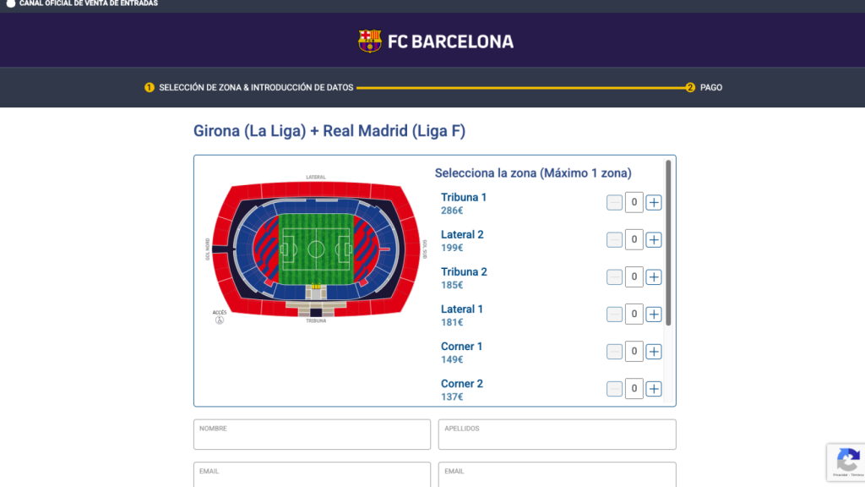Increase Lateral 1 ticket quantity

tap(653, 314)
